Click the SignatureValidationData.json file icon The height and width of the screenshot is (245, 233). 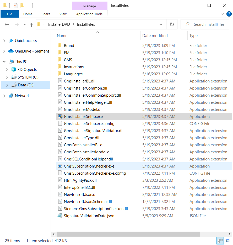coord(60,216)
